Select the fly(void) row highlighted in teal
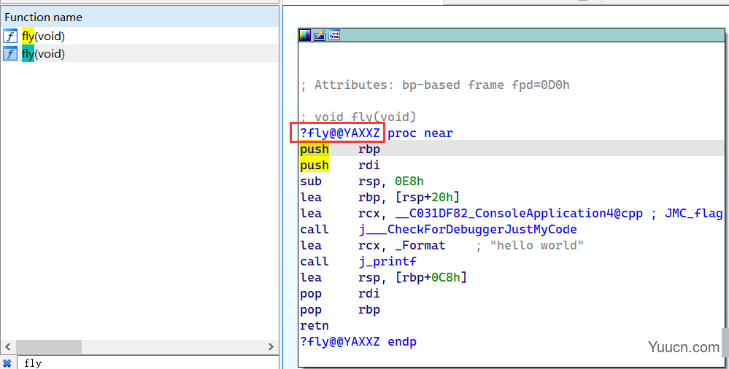Screen dimensions: 729x369 [139, 53]
